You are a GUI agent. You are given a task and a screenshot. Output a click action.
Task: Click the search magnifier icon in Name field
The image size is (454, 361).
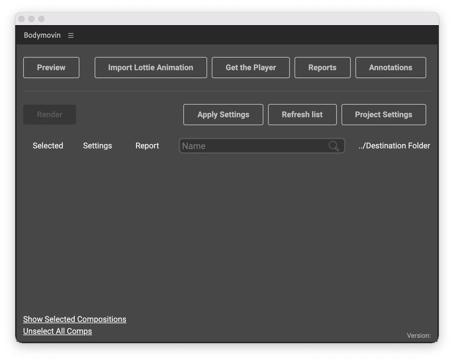tap(334, 146)
